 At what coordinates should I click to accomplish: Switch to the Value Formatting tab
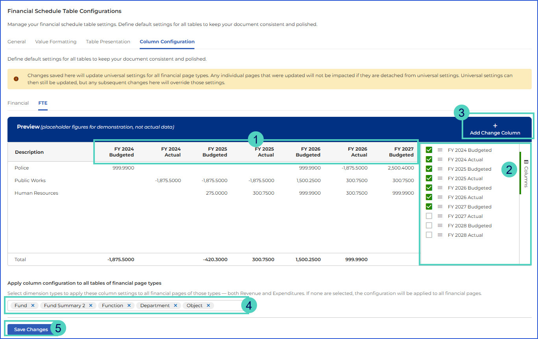pyautogui.click(x=56, y=42)
